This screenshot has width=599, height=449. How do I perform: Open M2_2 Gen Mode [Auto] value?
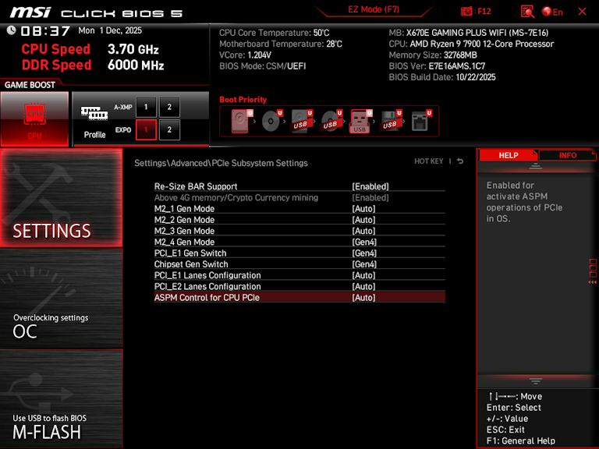(363, 220)
